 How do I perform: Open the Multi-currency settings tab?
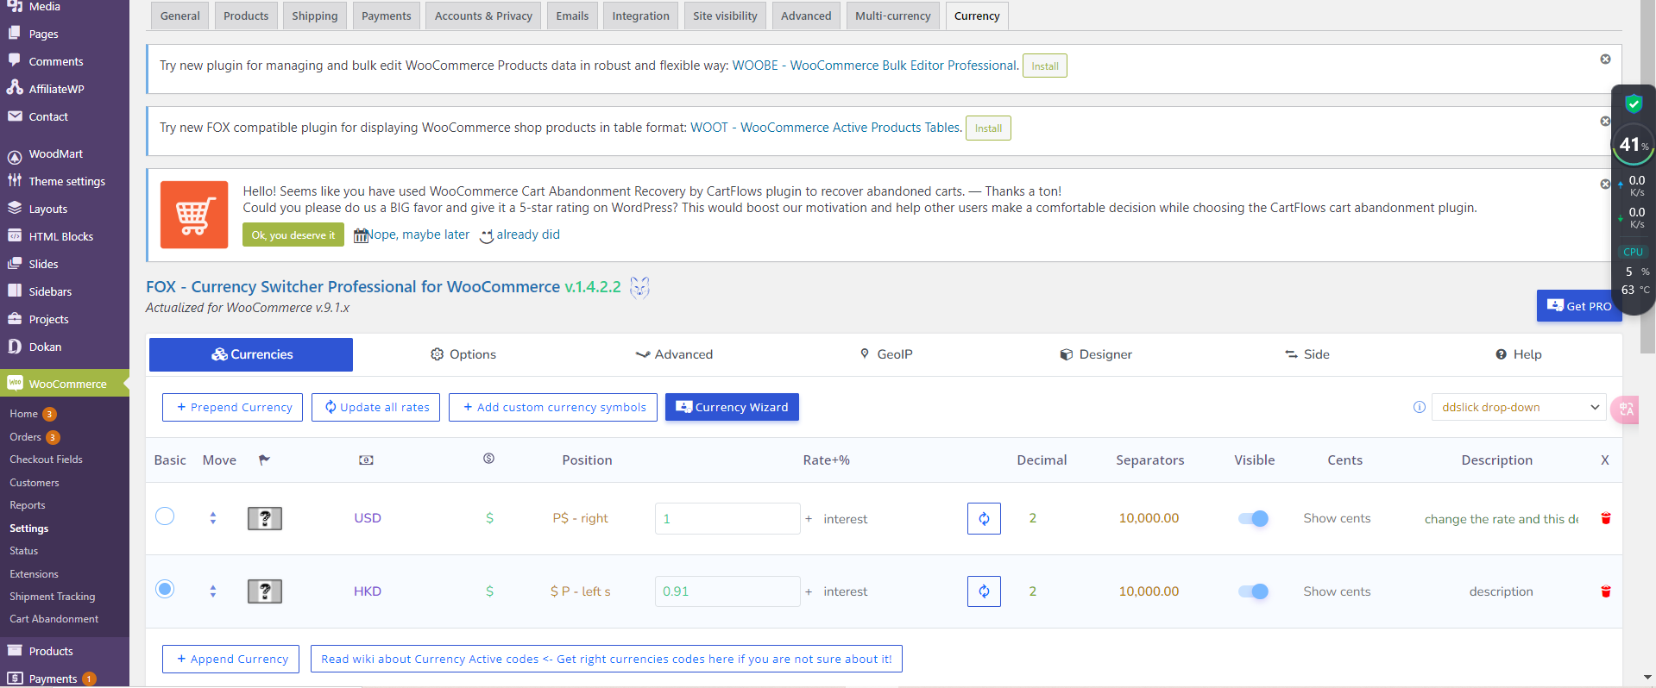point(892,16)
